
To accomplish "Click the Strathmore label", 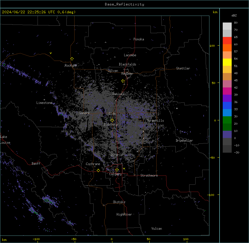I will [149, 175].
